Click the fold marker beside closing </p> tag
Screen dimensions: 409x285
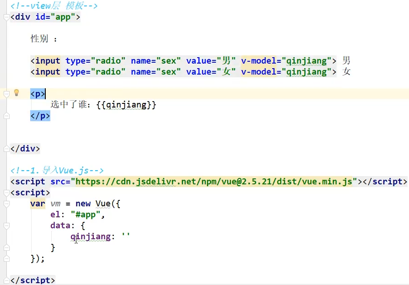point(6,116)
